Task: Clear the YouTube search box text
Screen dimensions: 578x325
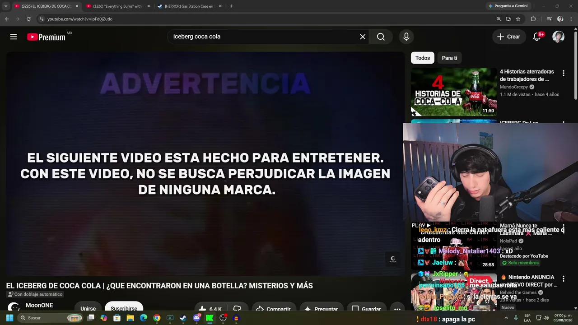Action: click(x=363, y=37)
